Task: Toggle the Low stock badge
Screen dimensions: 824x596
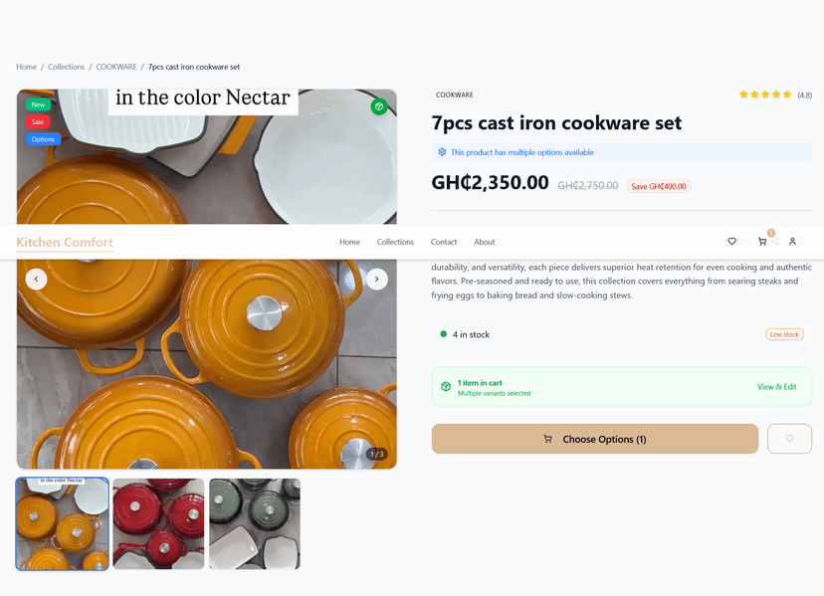Action: [784, 333]
